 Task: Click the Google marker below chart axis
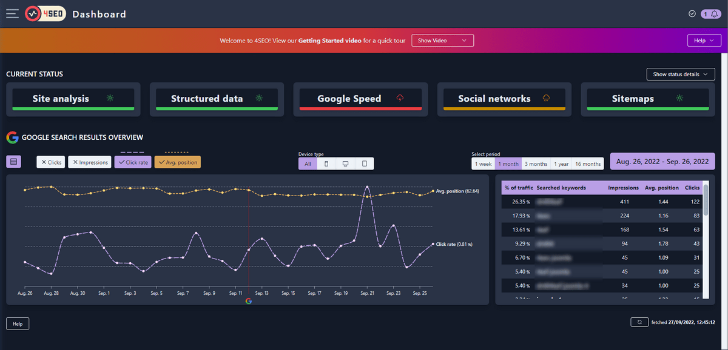click(x=248, y=300)
